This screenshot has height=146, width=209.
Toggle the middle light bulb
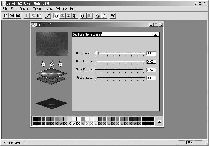[52, 63]
